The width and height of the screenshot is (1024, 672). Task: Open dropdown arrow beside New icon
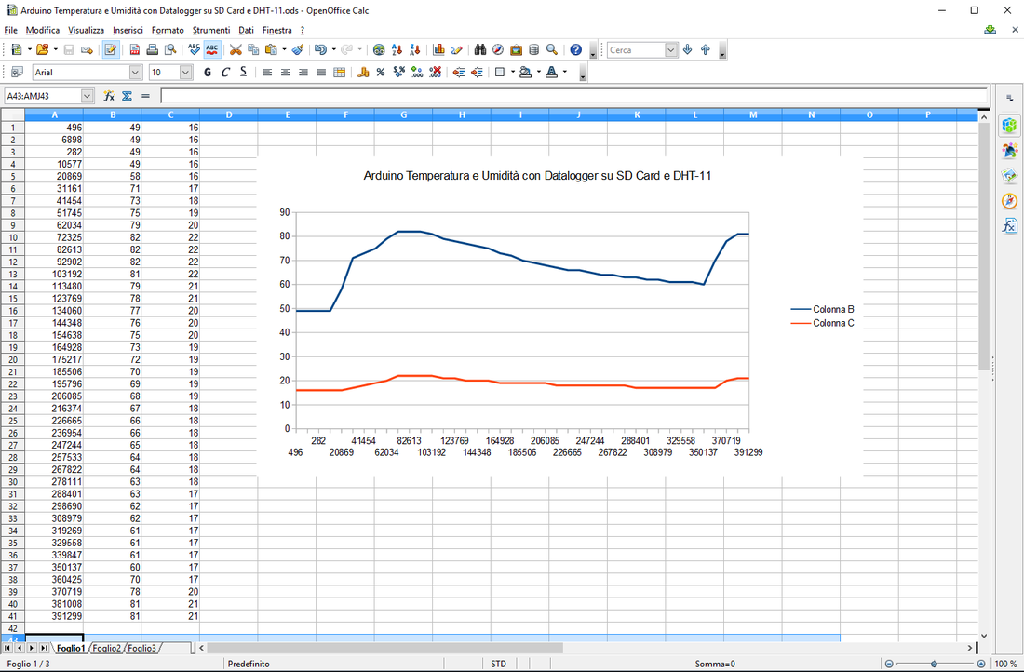(x=30, y=49)
